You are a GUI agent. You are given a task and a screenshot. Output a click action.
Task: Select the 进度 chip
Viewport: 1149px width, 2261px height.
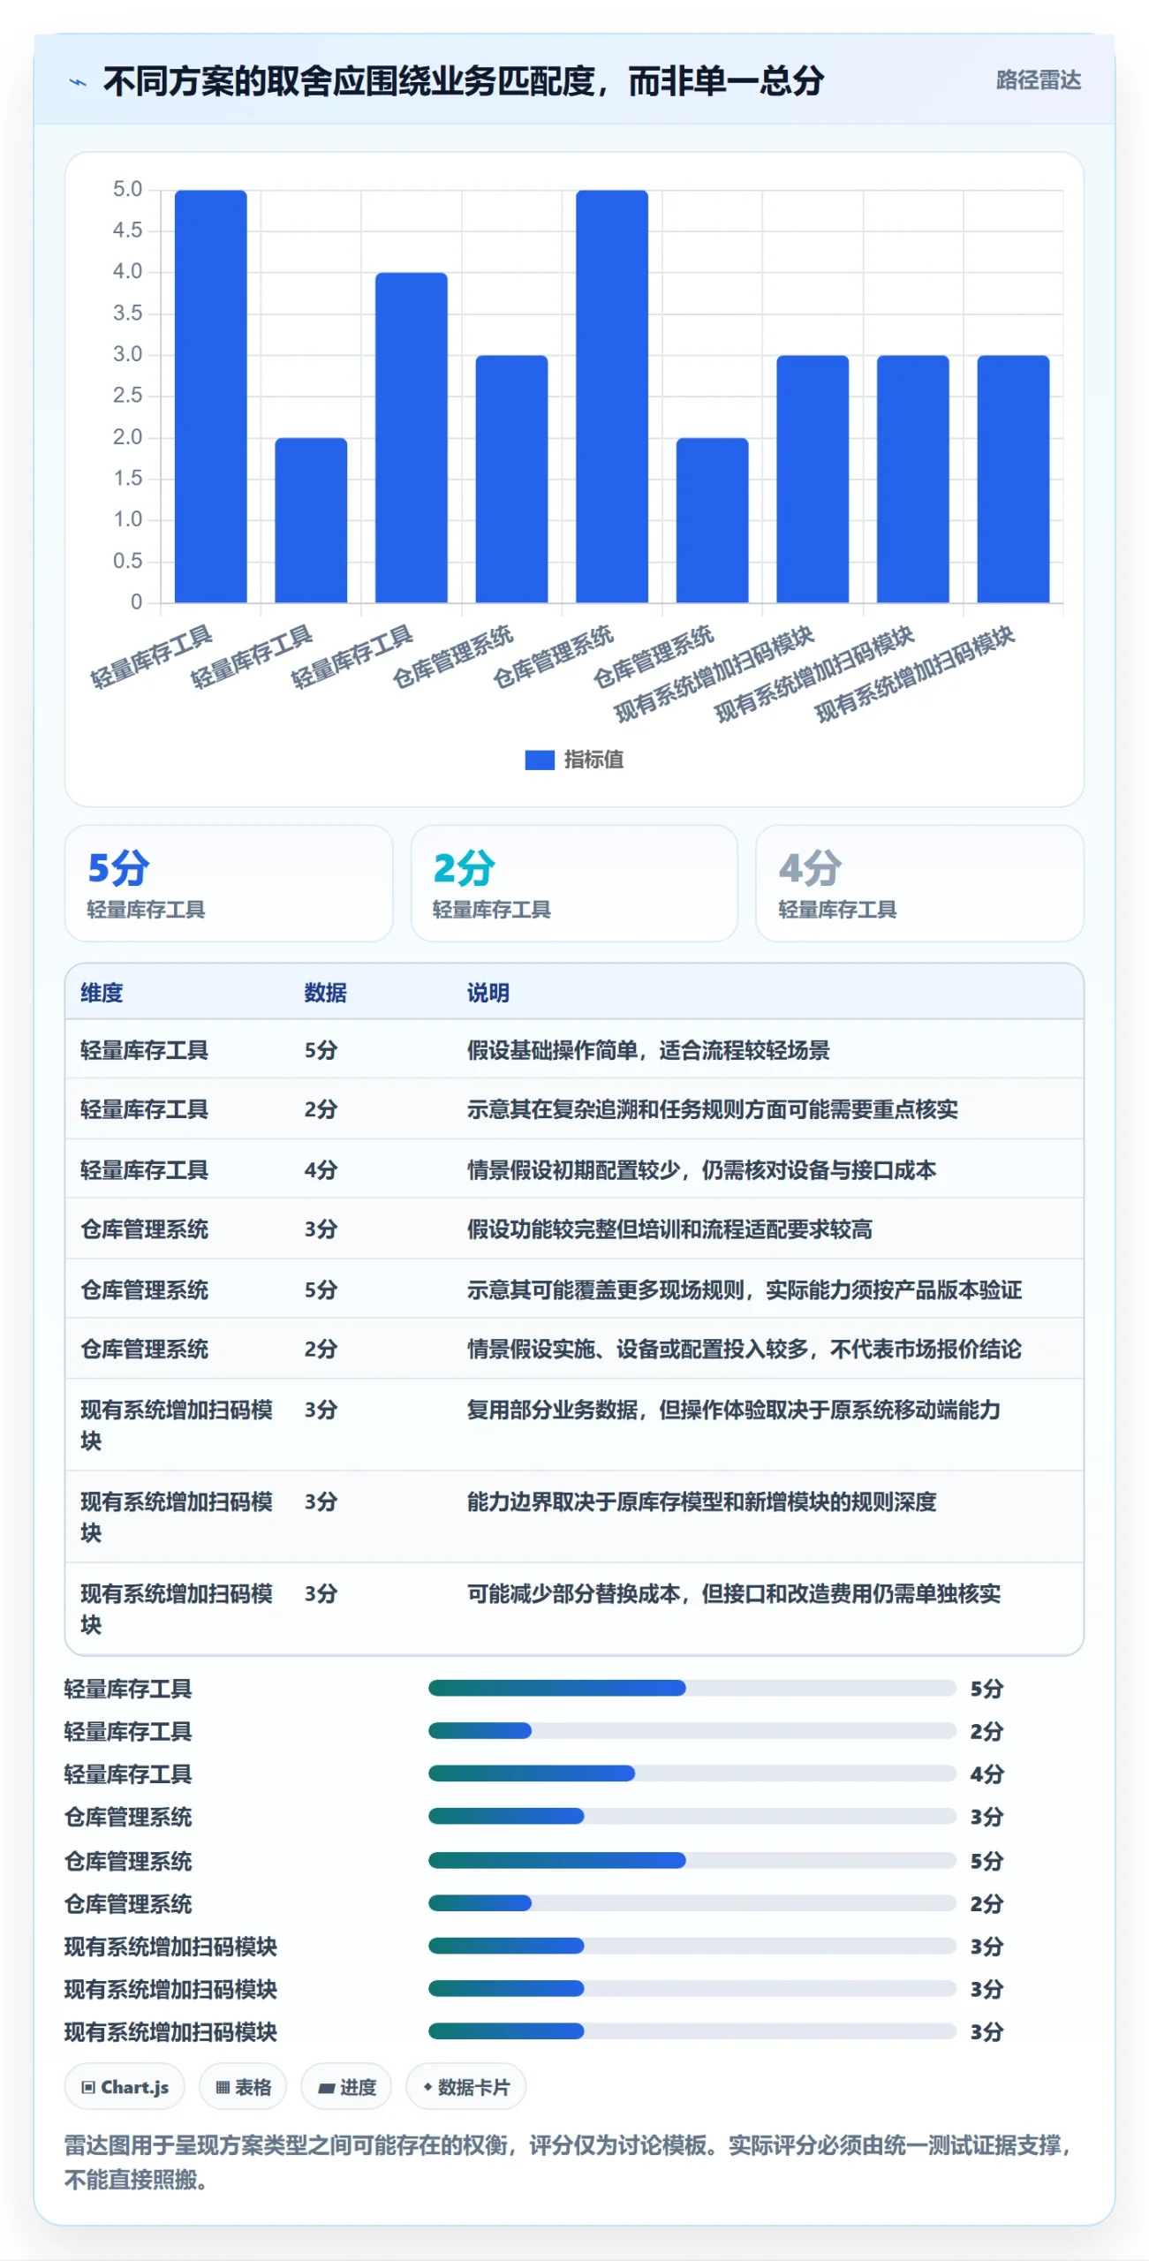(x=346, y=2087)
